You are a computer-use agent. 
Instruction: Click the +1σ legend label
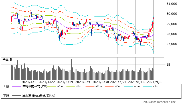60,86
